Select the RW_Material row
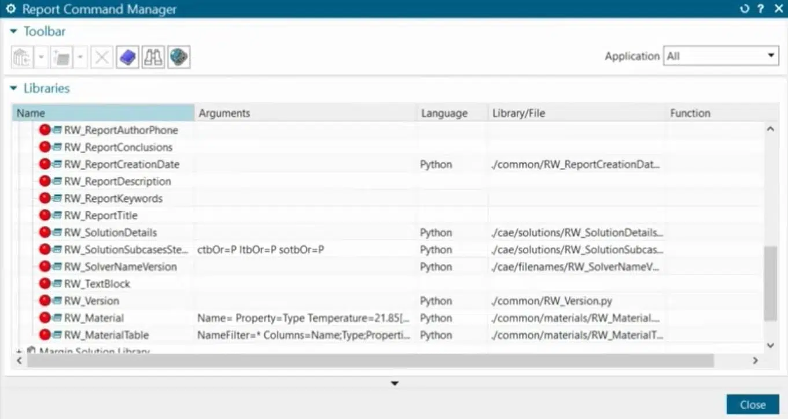Viewport: 788px width, 419px height. 388,318
